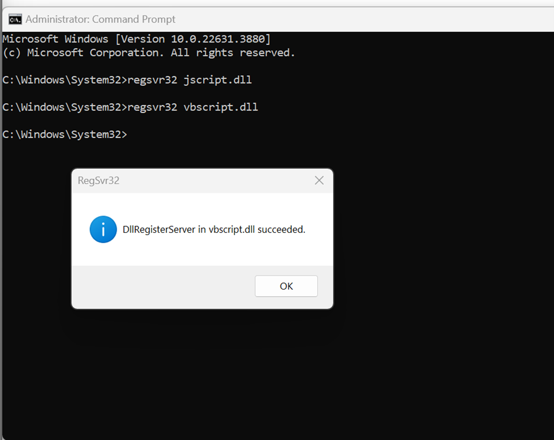Click the Microsoft Corporation copyright line
The width and height of the screenshot is (554, 440).
[148, 53]
